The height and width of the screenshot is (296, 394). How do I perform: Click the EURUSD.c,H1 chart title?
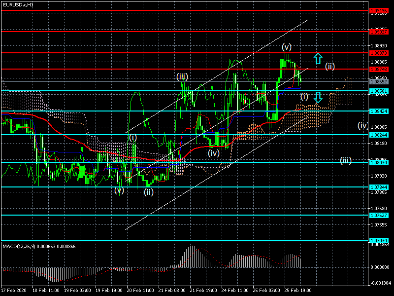[18, 5]
